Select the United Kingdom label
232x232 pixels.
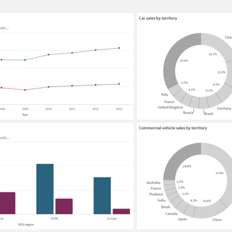[x=170, y=107]
